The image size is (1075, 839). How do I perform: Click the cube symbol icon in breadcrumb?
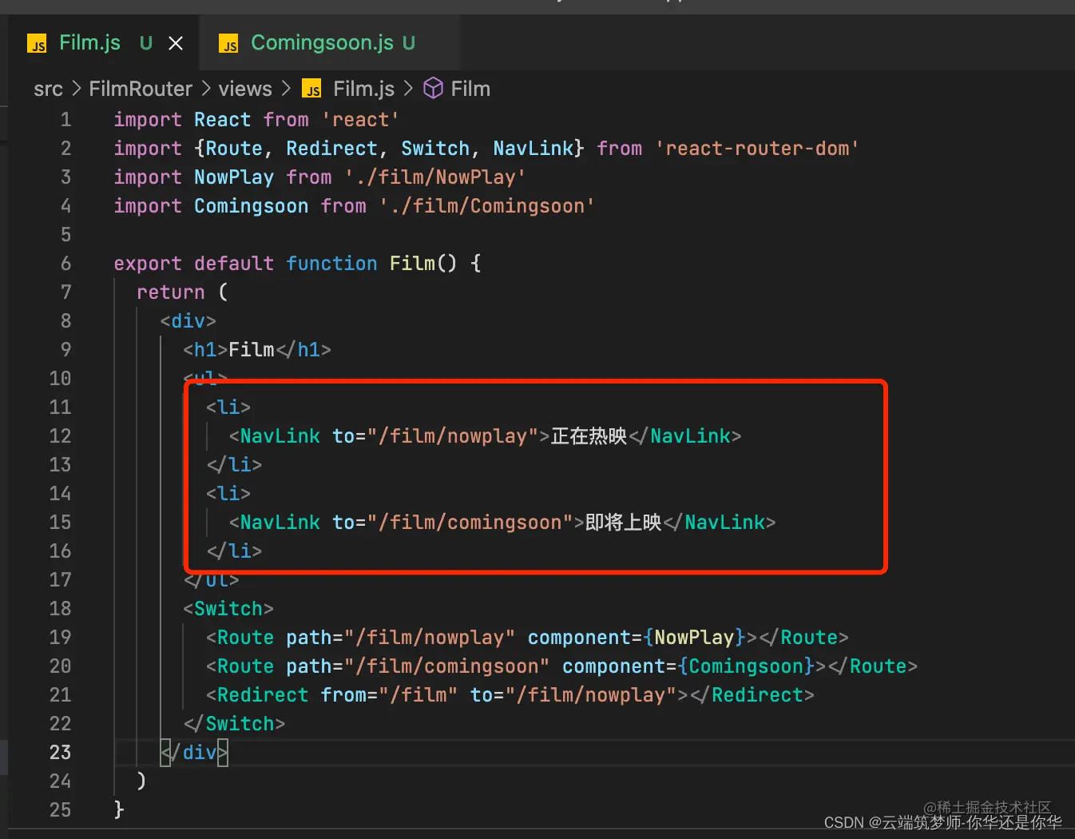(433, 88)
